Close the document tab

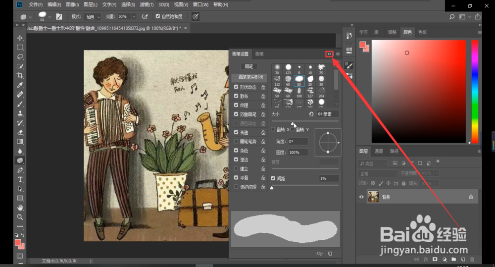click(186, 28)
